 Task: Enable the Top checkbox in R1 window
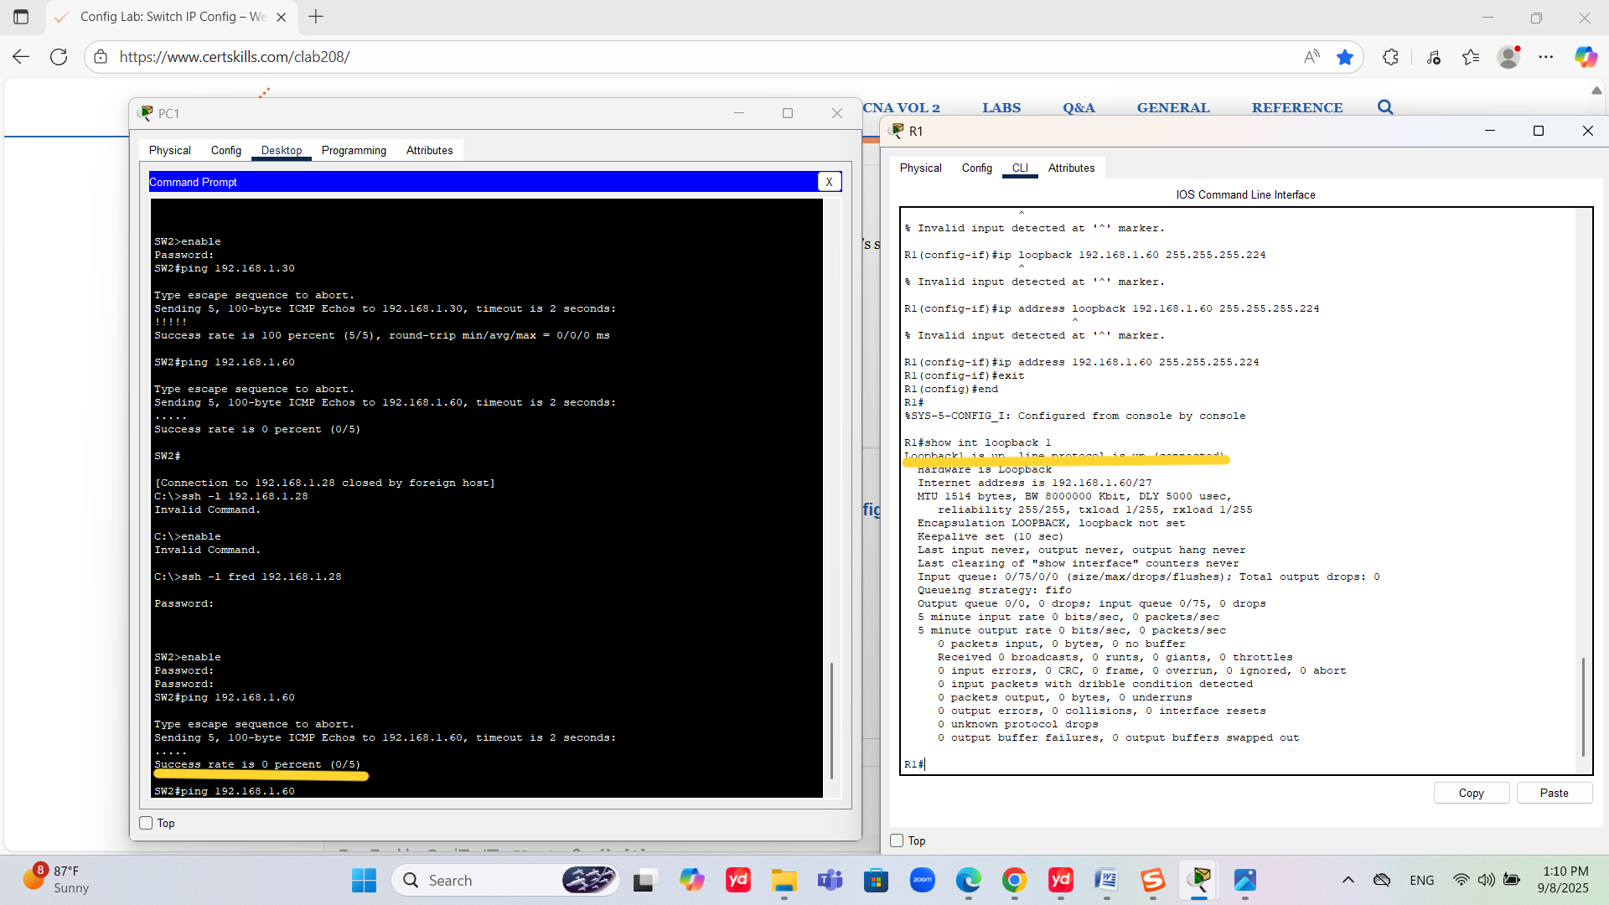point(897,840)
